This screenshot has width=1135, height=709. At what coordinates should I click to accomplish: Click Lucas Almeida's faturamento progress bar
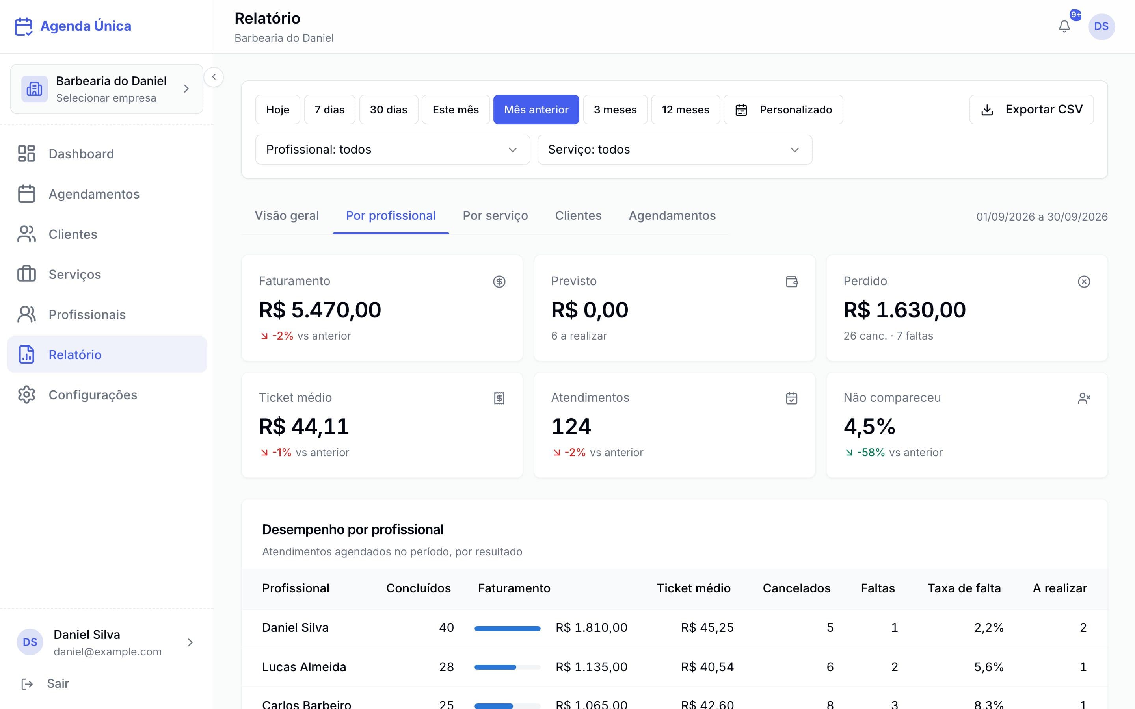tap(508, 667)
